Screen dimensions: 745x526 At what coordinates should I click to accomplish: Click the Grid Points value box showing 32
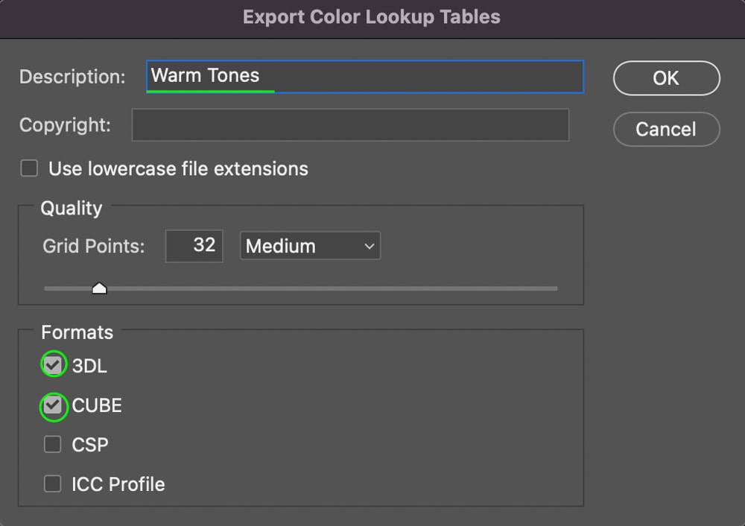coord(194,245)
